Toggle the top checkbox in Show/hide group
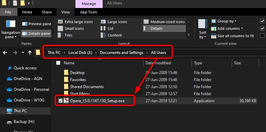 pyautogui.click(x=262, y=21)
